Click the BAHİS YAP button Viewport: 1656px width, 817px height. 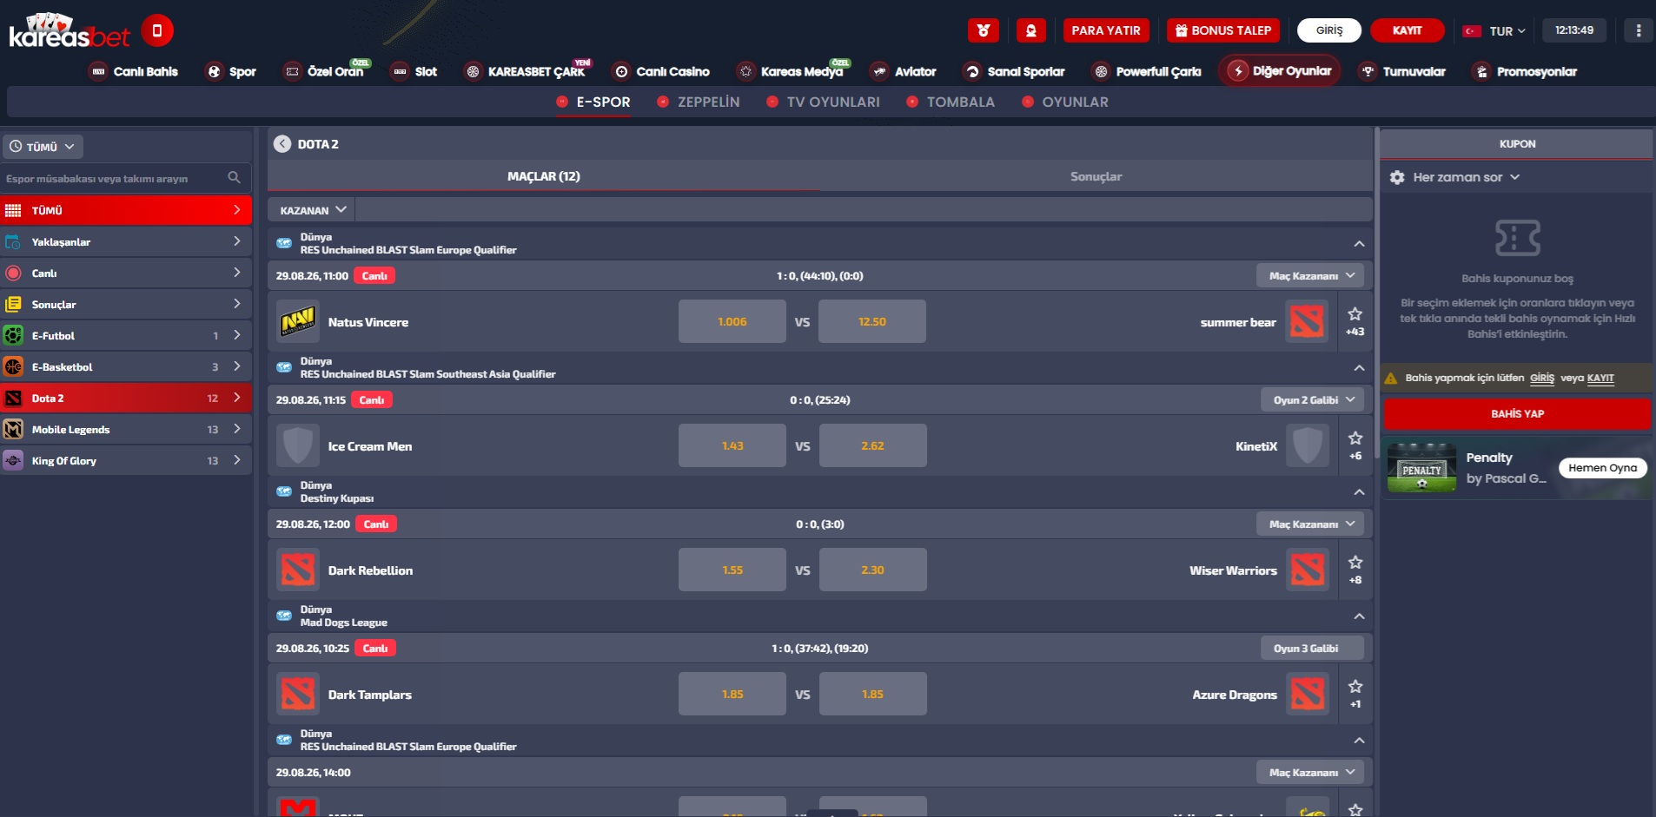pyautogui.click(x=1517, y=414)
